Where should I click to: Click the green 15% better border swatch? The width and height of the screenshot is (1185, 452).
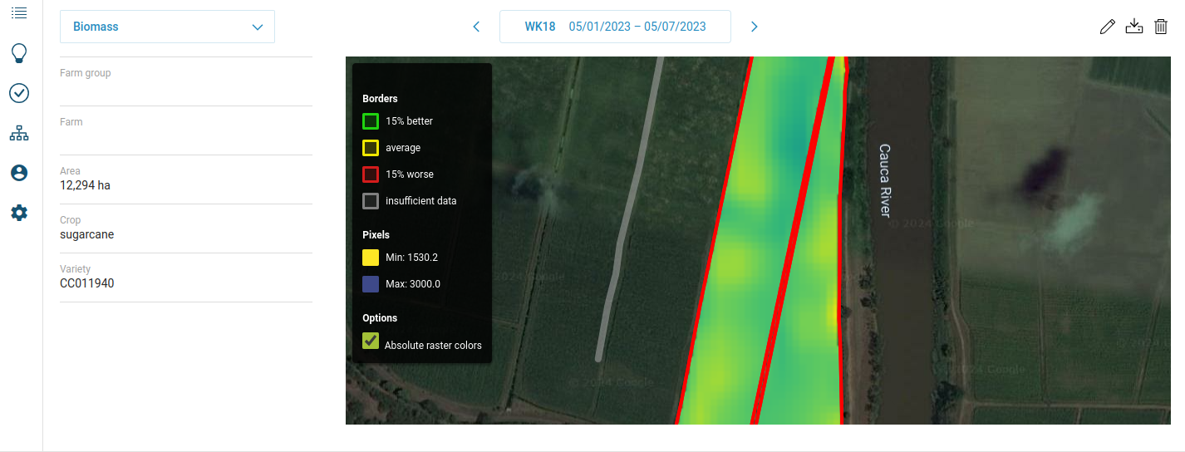[371, 121]
